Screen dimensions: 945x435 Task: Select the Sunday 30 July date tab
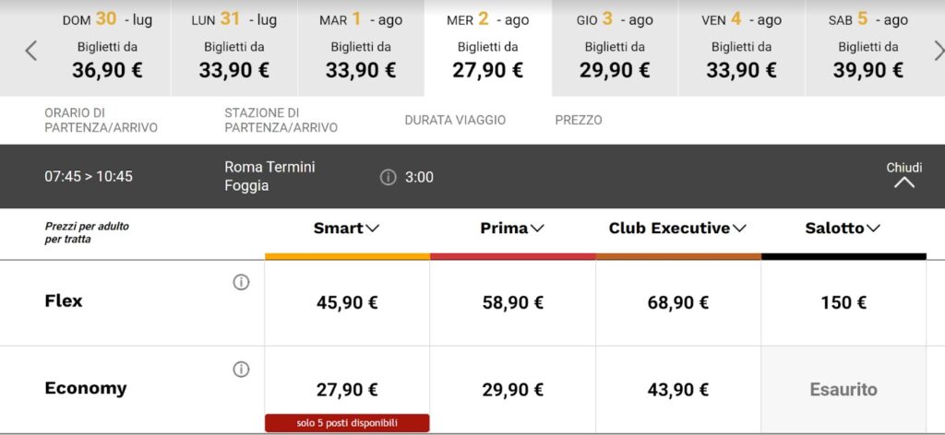point(107,48)
